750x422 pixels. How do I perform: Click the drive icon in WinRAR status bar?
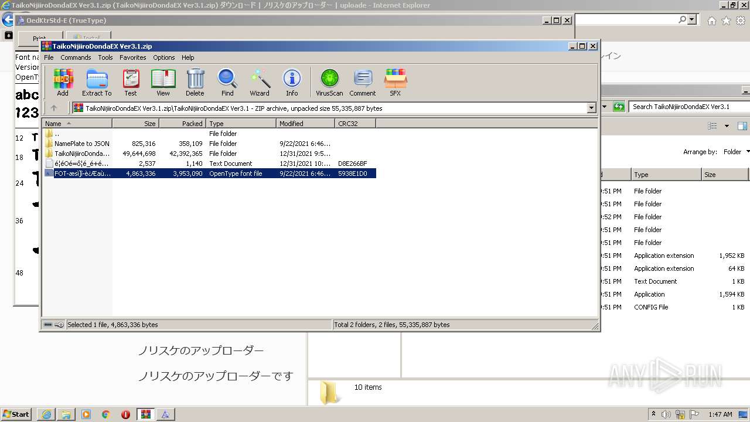click(48, 325)
